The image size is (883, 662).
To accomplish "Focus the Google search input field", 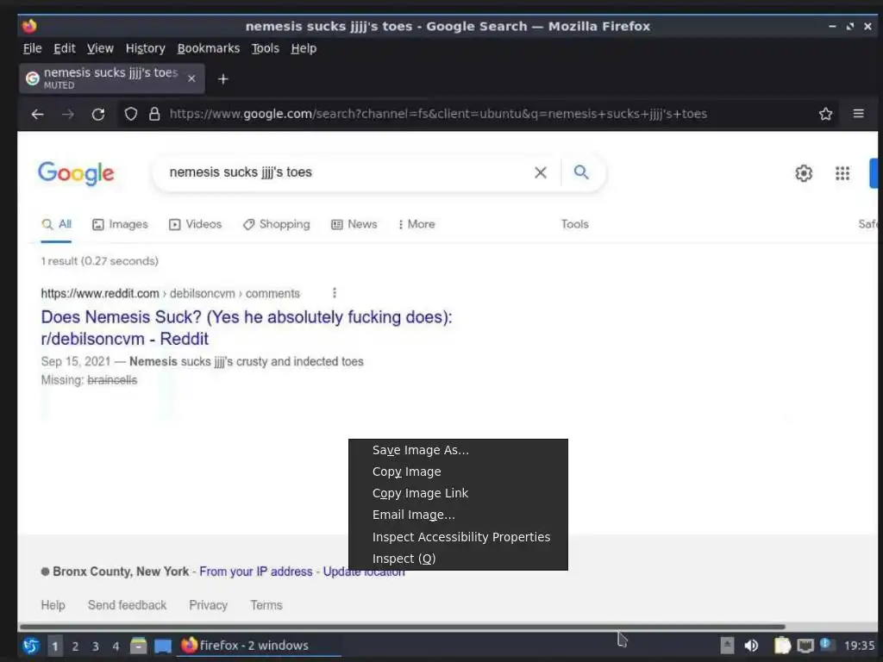I will 347,172.
